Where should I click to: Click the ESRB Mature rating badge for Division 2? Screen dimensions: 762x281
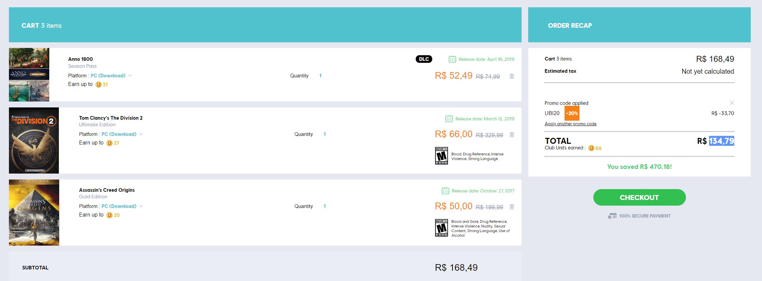coord(442,156)
